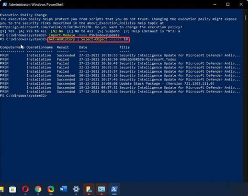Click the PowerShell vertical scrollbar thumb
Viewport: 248px width, 196px height.
click(245, 17)
